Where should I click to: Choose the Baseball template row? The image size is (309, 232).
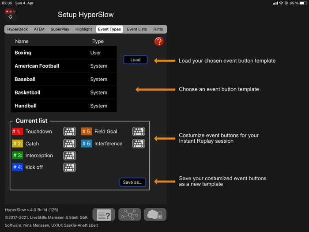(x=64, y=79)
